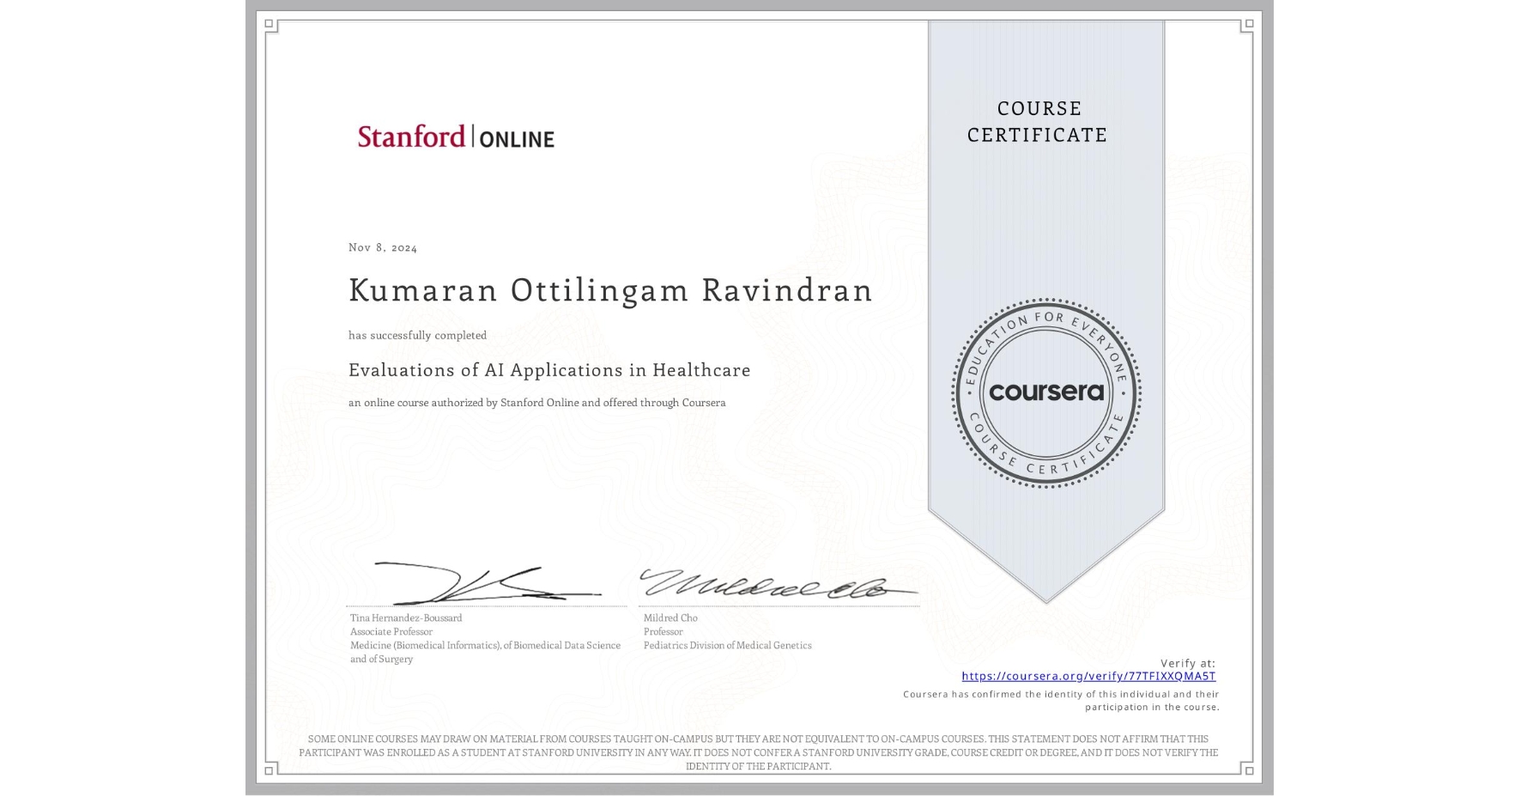1521x797 pixels.
Task: Click the text 'and of Surgery'
Action: click(382, 659)
